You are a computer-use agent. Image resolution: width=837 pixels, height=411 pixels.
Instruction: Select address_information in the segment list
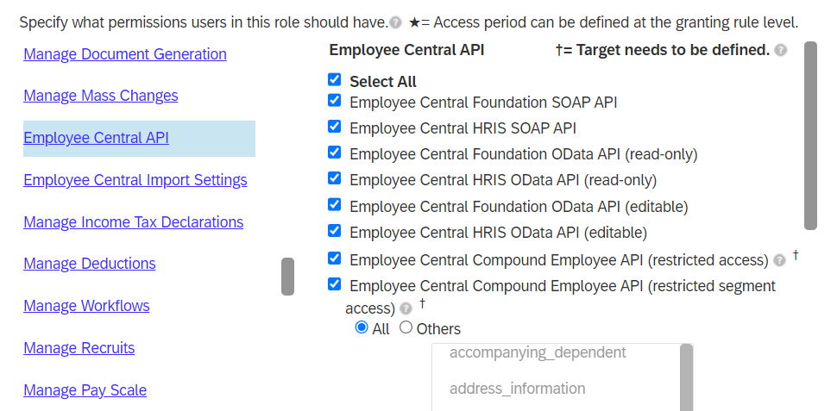[x=517, y=389]
